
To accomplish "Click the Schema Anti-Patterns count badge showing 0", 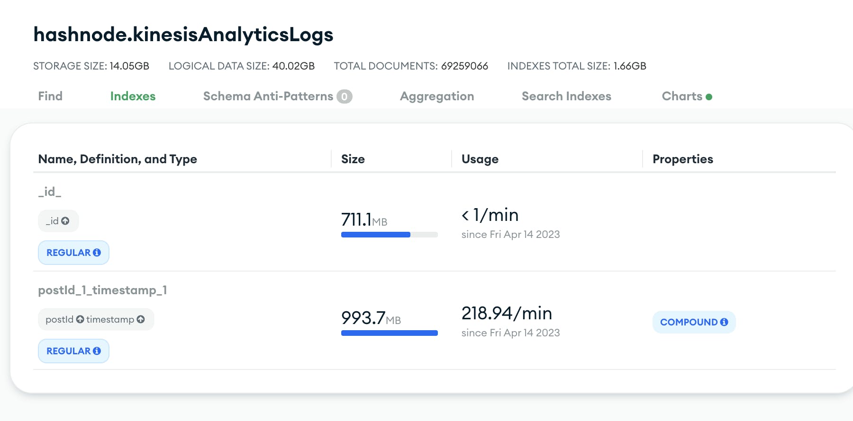I will (345, 96).
